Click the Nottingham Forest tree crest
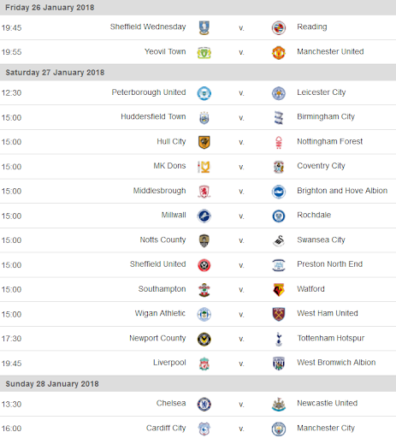 tap(279, 142)
